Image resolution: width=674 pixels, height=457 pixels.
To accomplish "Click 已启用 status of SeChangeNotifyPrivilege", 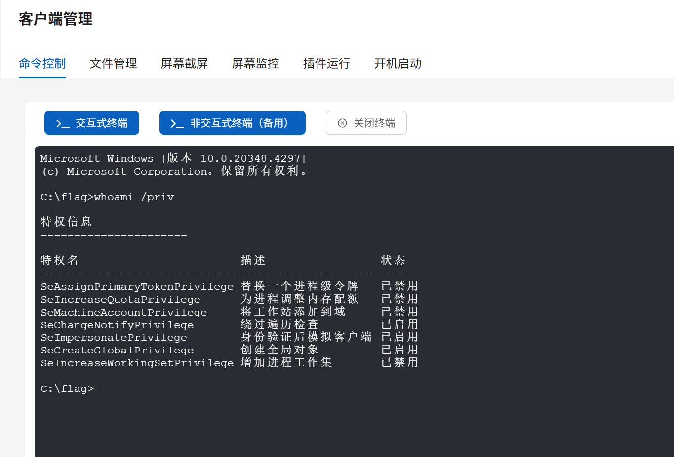I will pyautogui.click(x=400, y=324).
